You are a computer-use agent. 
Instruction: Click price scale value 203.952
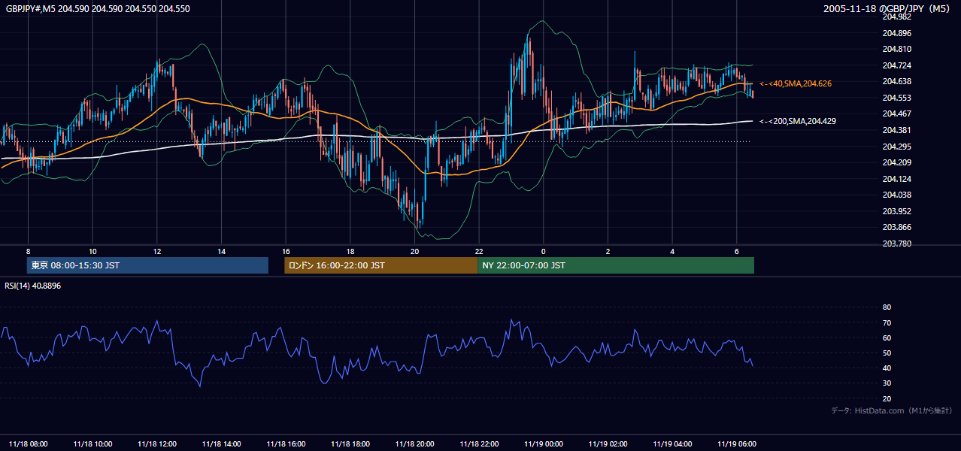click(x=896, y=211)
